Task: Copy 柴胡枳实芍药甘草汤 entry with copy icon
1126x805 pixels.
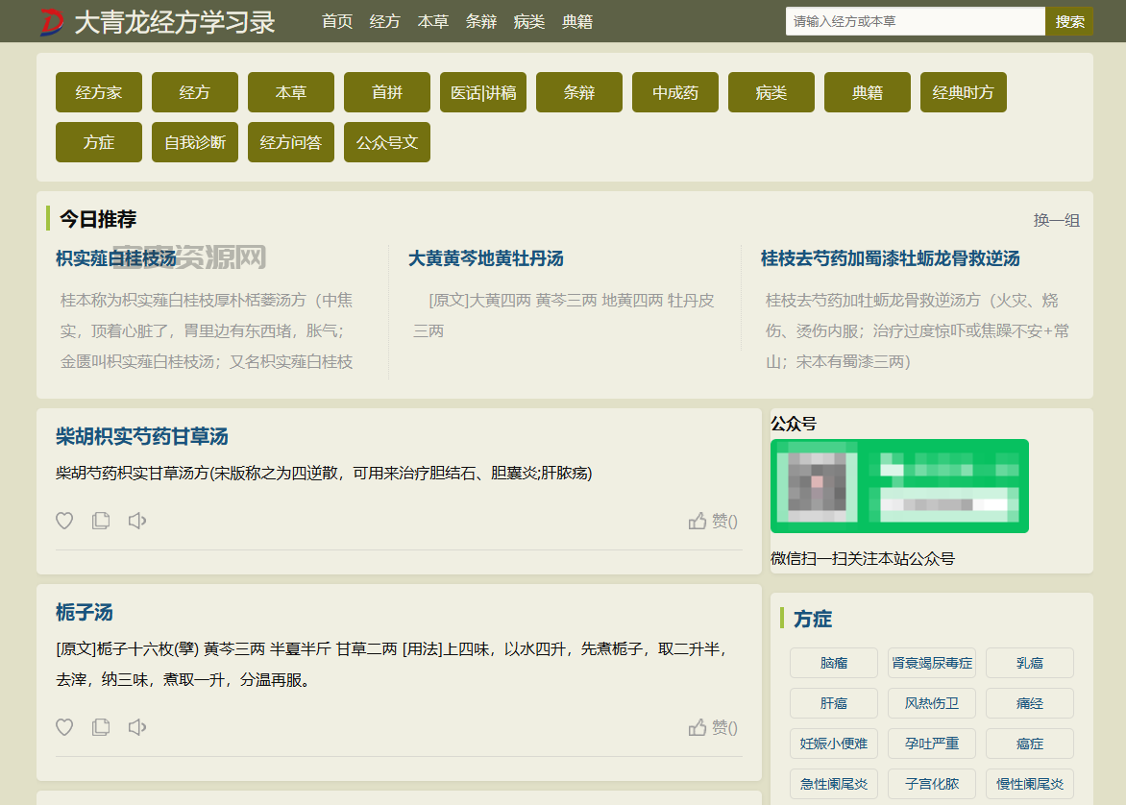Action: click(101, 521)
